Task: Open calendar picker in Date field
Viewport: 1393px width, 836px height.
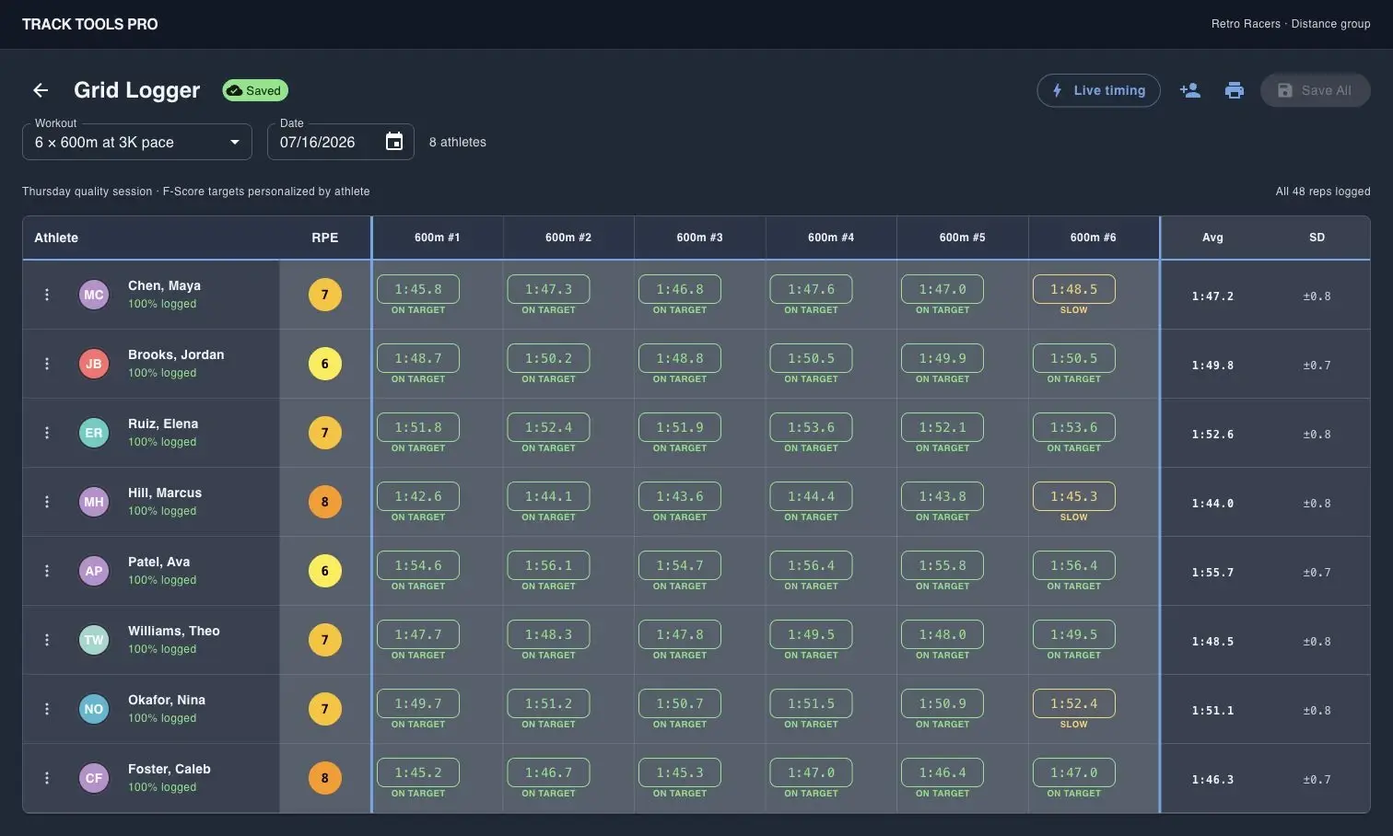Action: tap(394, 142)
